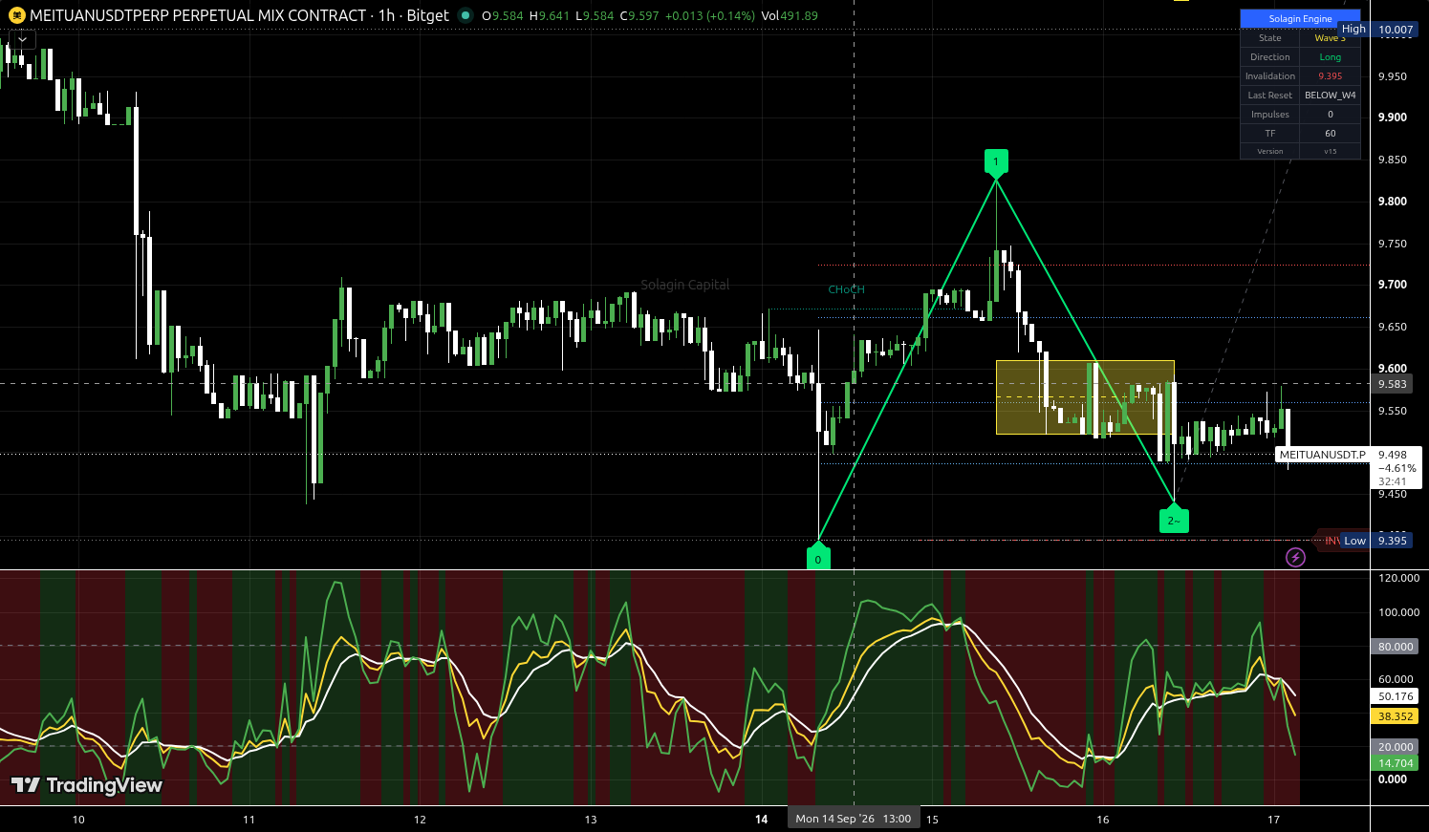
Task: Click the Mon 14 Sep '26 13:00 time label
Action: click(x=854, y=819)
